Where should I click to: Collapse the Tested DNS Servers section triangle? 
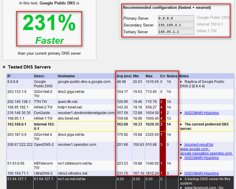tap(4, 67)
